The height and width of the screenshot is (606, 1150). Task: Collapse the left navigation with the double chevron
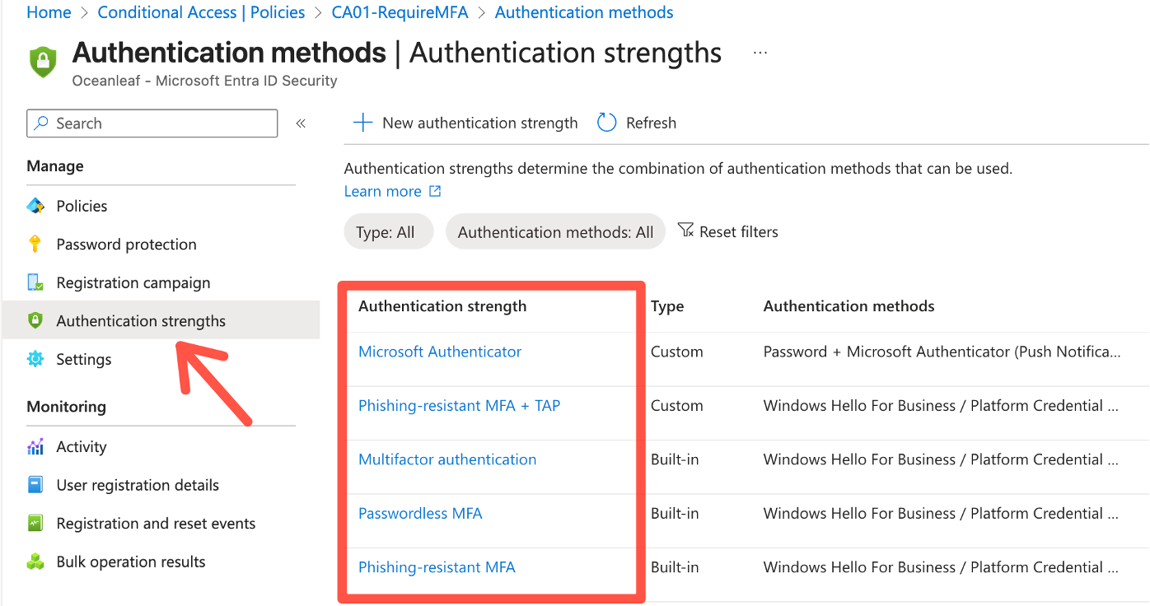tap(301, 123)
